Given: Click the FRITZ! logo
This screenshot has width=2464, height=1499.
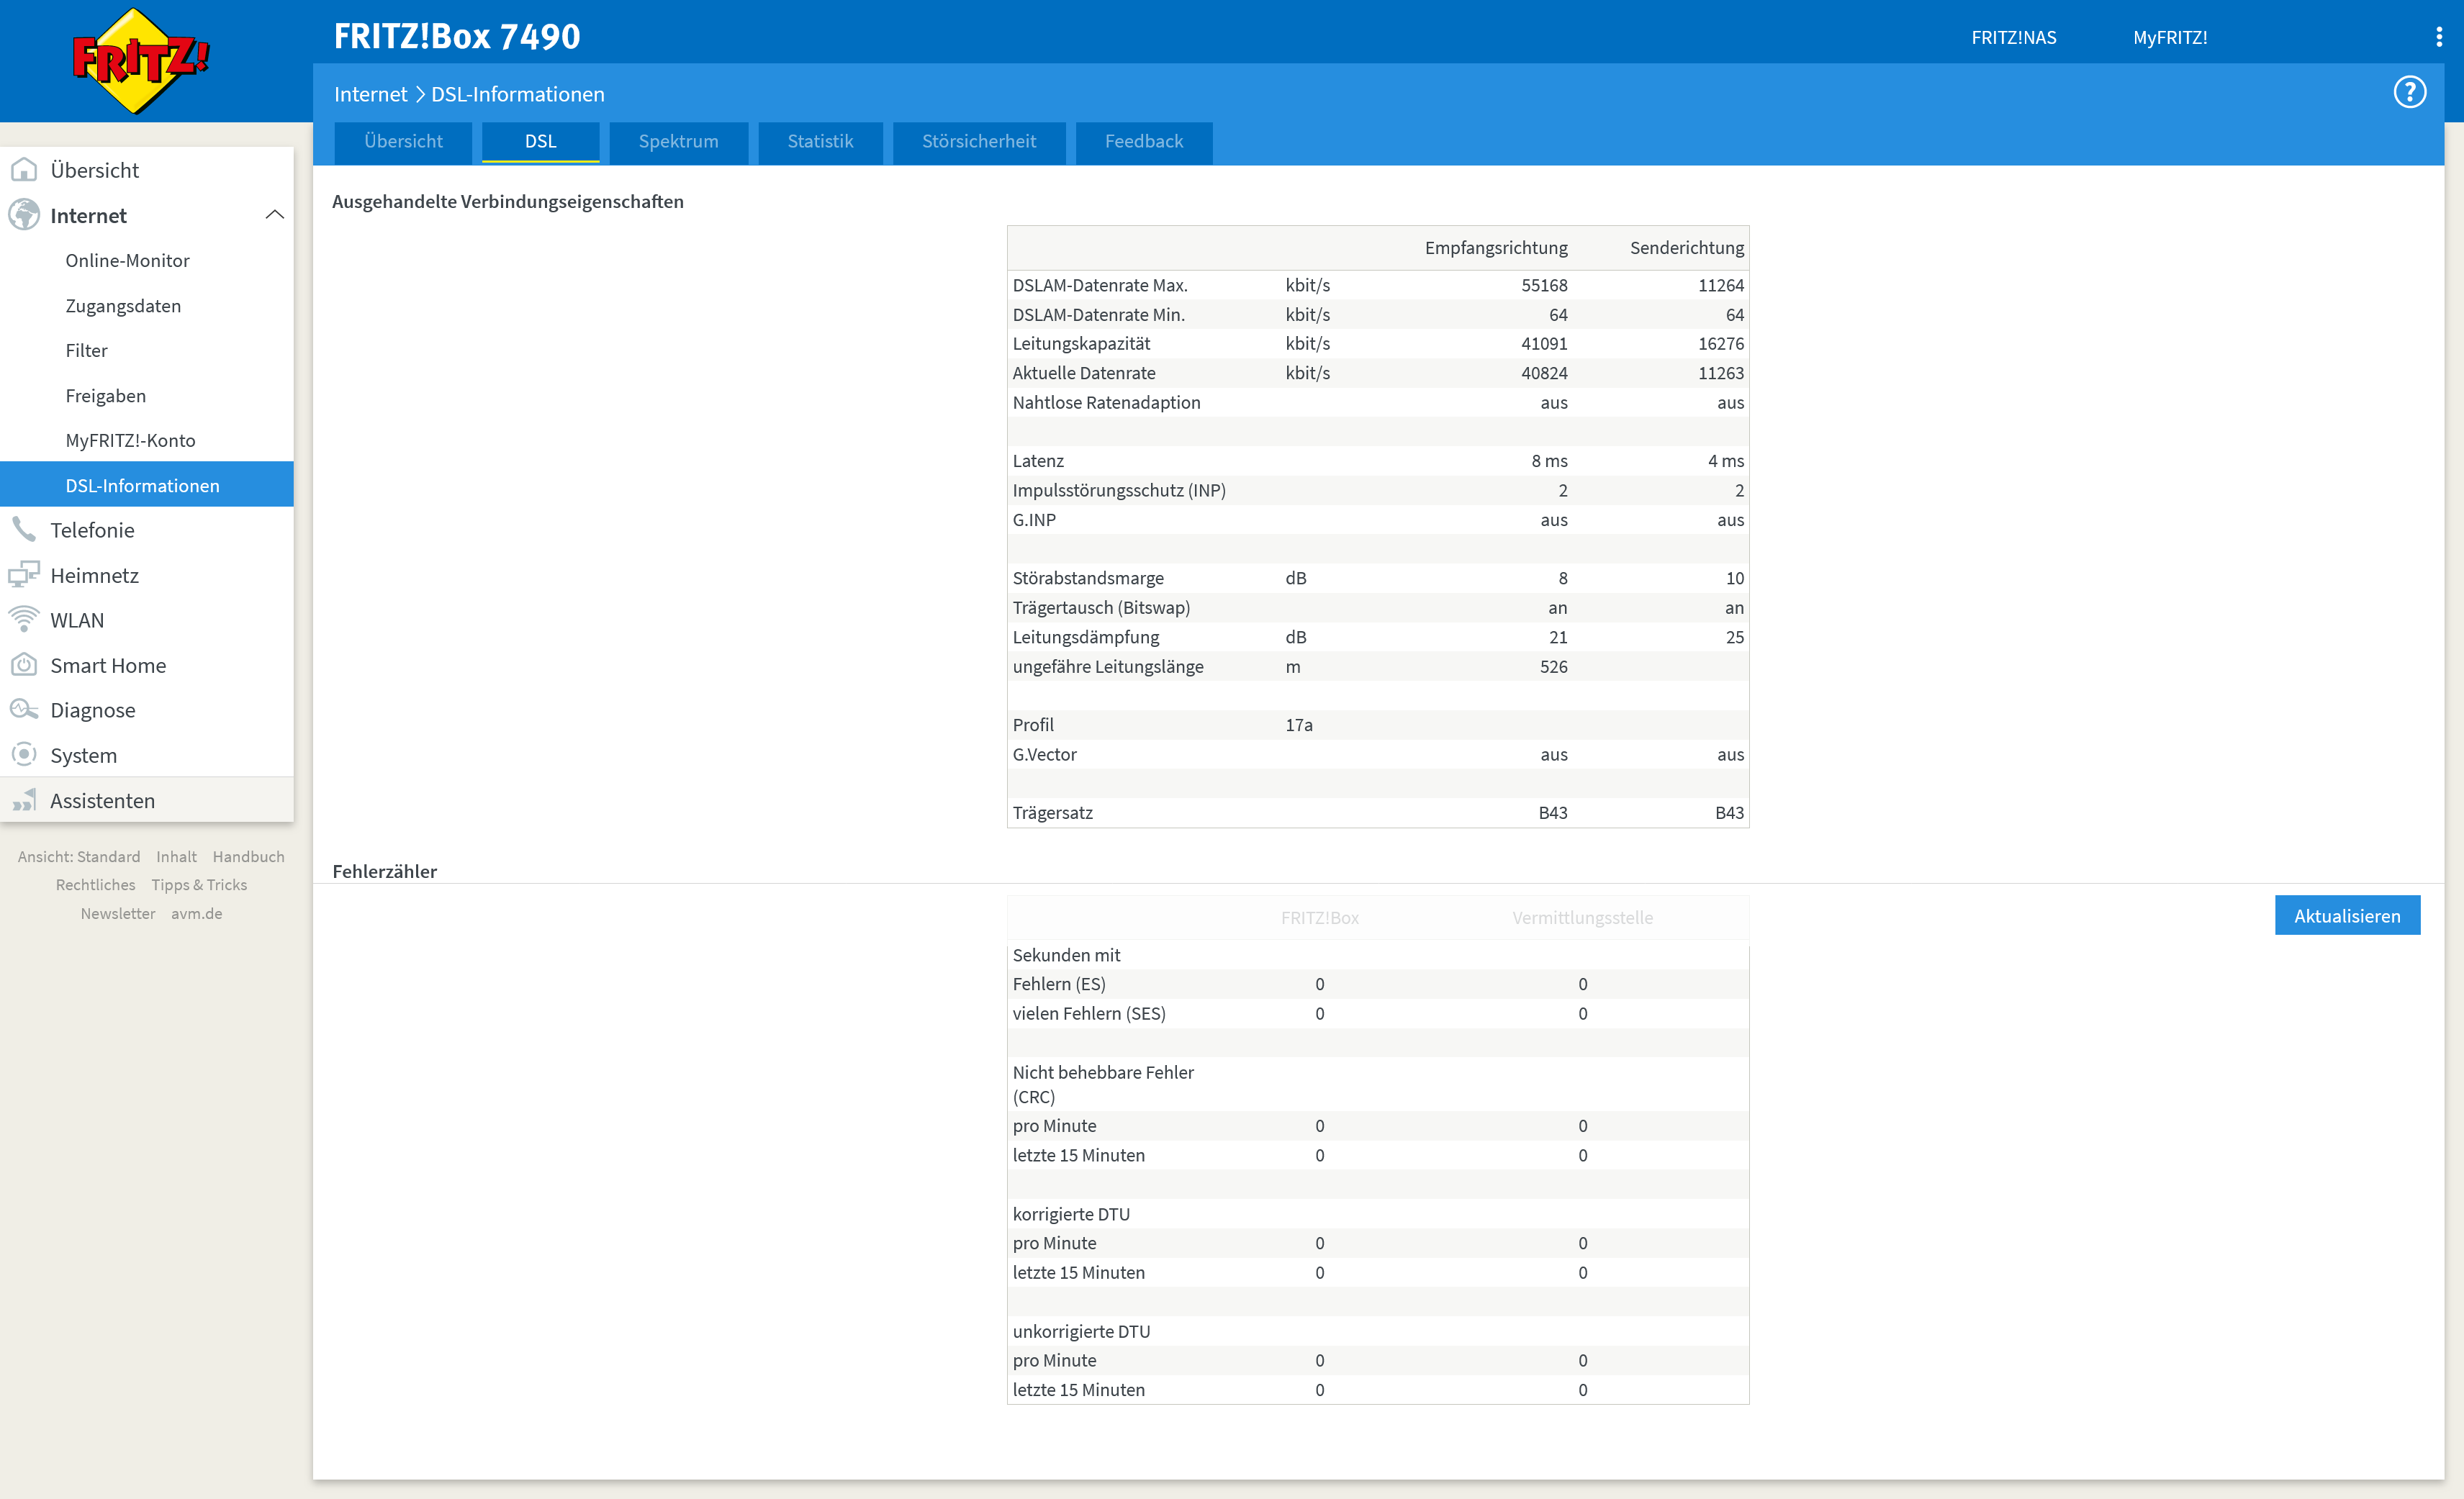Looking at the screenshot, I should (x=140, y=60).
